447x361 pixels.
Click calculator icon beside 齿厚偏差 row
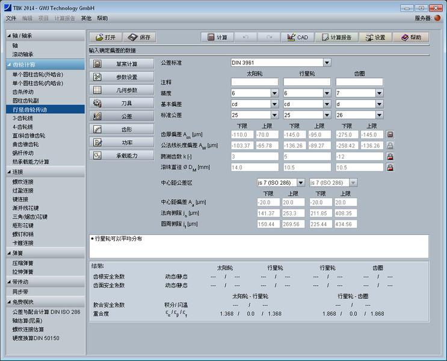(x=390, y=135)
